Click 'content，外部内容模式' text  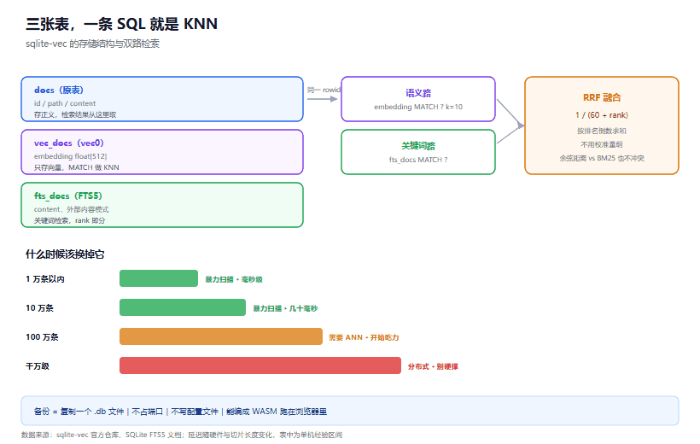click(72, 209)
